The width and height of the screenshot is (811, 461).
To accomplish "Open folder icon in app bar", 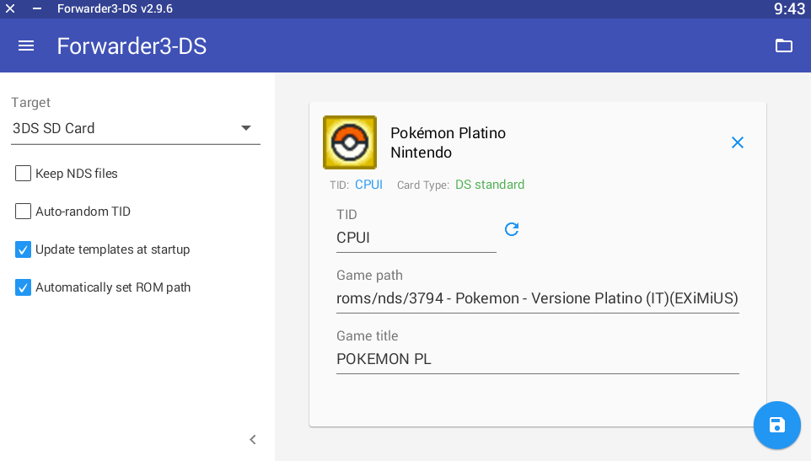I will point(783,46).
